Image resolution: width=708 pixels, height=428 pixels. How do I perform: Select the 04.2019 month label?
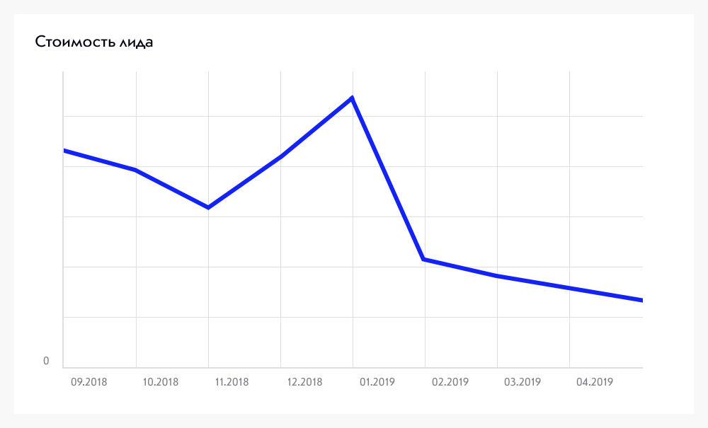[x=595, y=382]
